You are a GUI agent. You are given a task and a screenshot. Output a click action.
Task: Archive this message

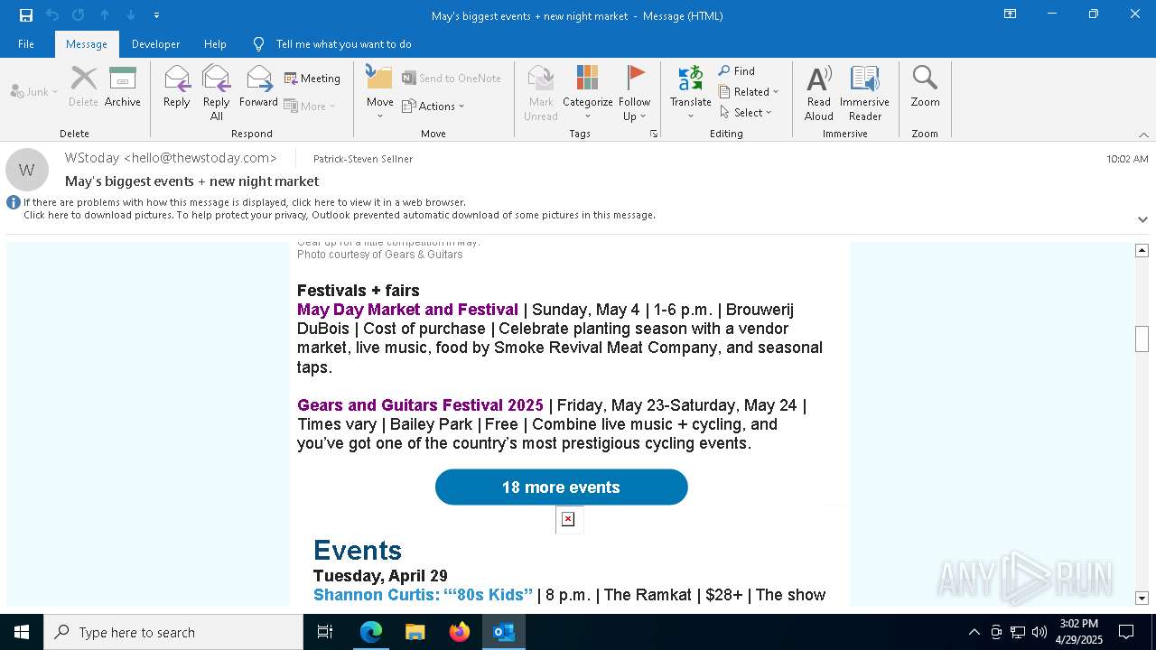click(x=123, y=87)
